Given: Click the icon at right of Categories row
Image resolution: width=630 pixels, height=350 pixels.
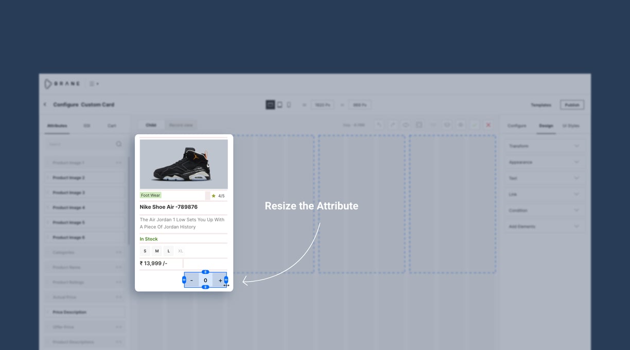Looking at the screenshot, I should click(x=118, y=252).
